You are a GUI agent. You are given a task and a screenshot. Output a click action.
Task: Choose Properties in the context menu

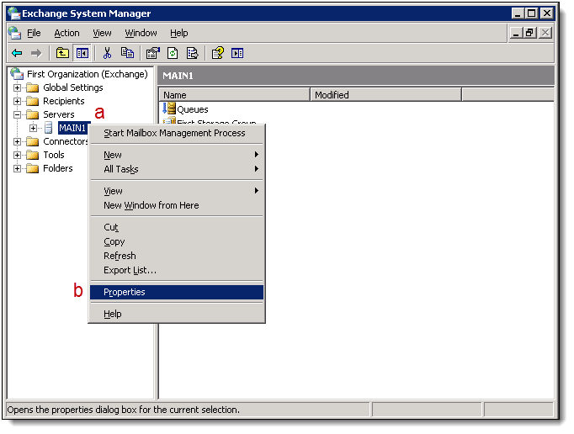(x=177, y=292)
